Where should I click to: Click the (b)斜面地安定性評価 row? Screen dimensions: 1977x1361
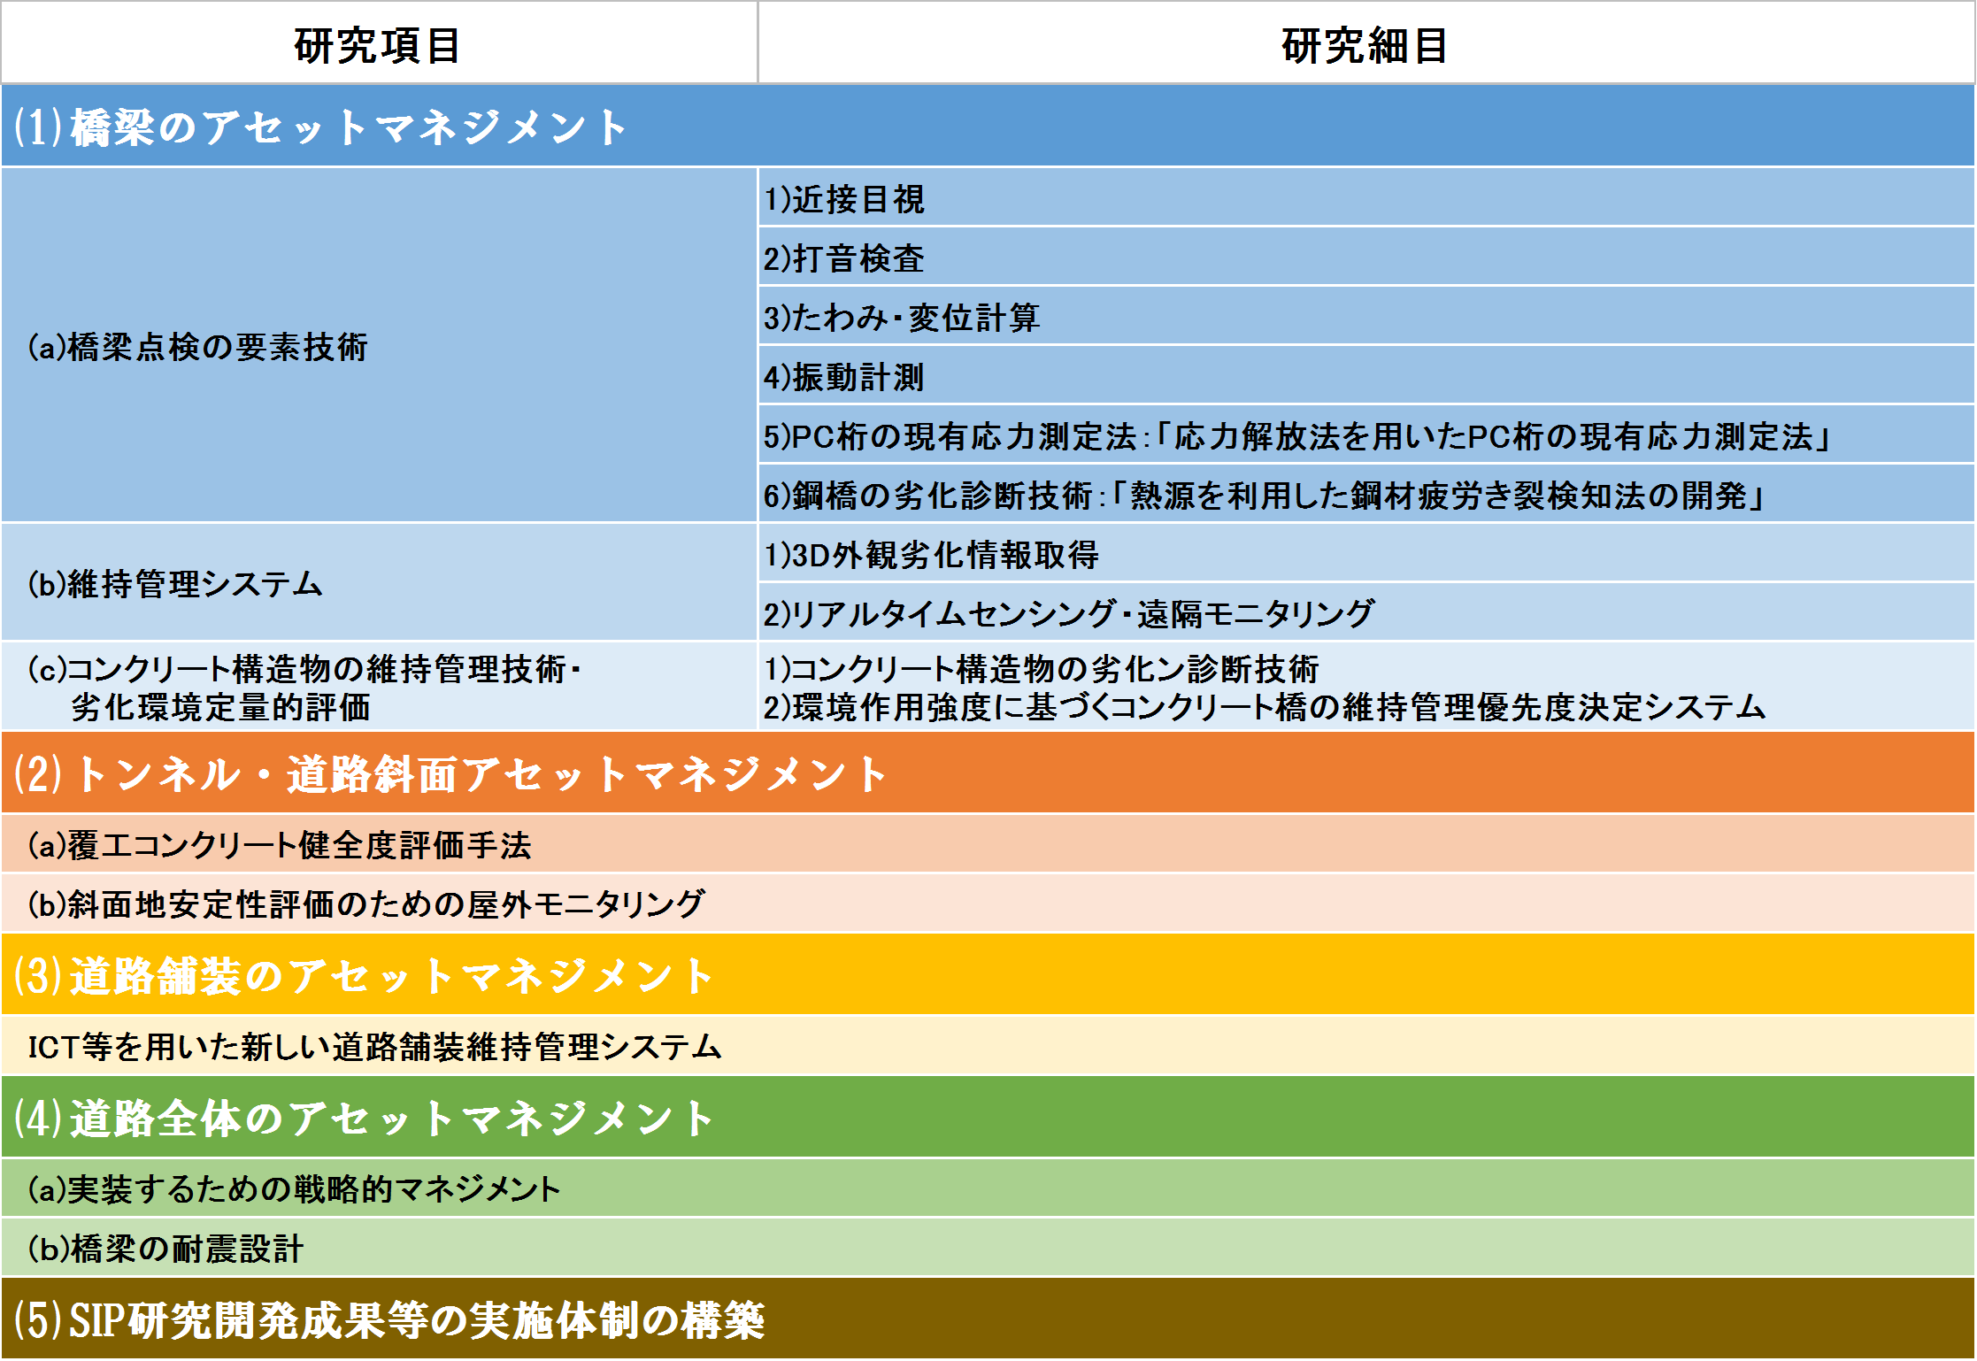point(988,903)
